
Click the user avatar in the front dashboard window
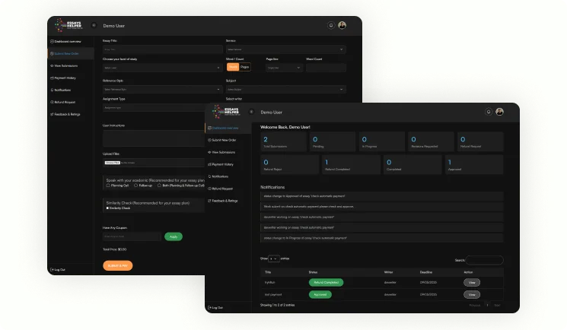500,112
